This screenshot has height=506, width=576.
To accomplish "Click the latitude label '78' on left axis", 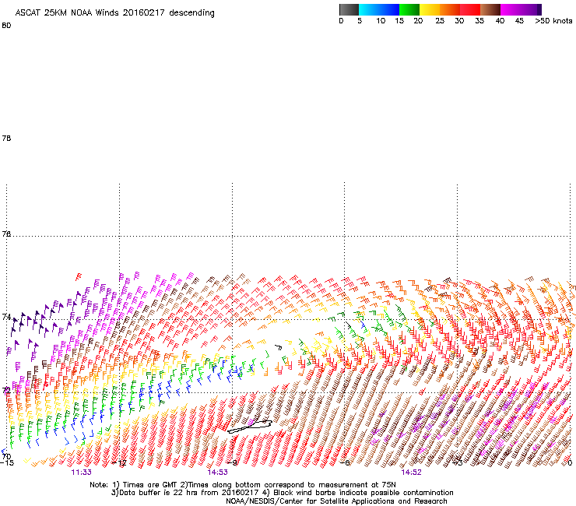I will [6, 138].
